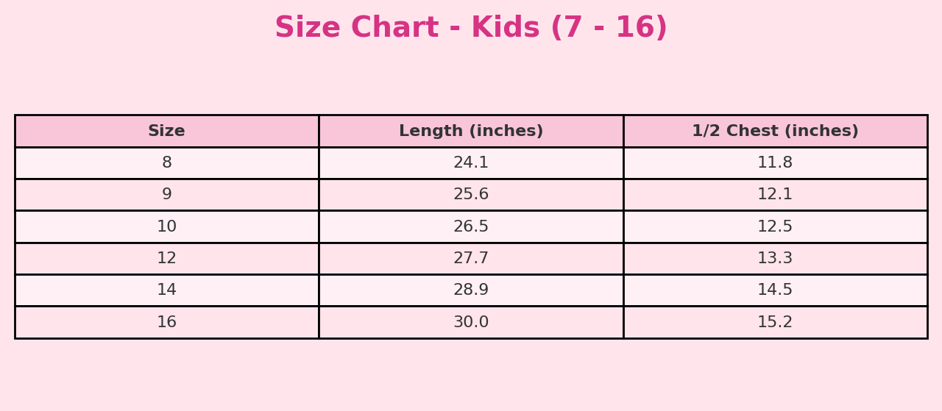This screenshot has width=942, height=411.
Task: Click the 14.5 chest cell
Action: click(775, 290)
